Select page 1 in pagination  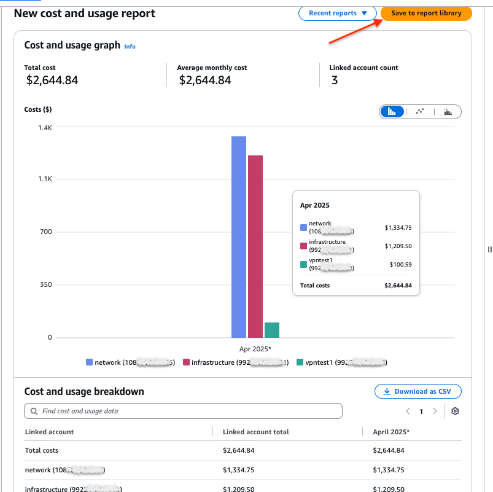point(421,412)
